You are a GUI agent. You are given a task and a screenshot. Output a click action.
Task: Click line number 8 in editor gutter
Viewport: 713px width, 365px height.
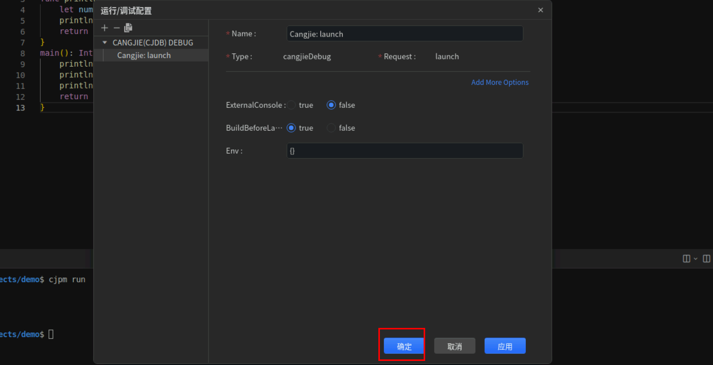coord(22,53)
